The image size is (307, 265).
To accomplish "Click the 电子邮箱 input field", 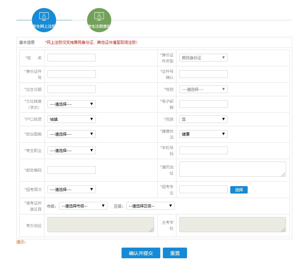I will (203, 104).
